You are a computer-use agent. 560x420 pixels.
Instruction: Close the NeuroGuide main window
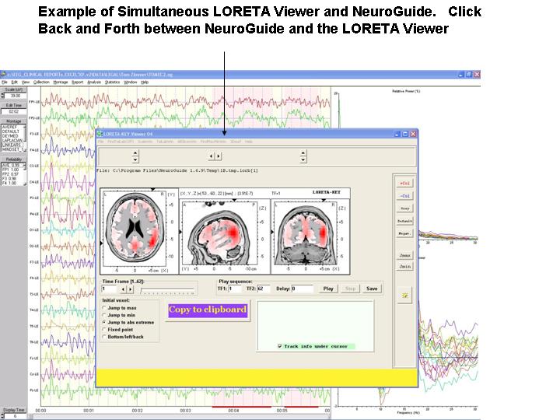pyautogui.click(x=477, y=75)
